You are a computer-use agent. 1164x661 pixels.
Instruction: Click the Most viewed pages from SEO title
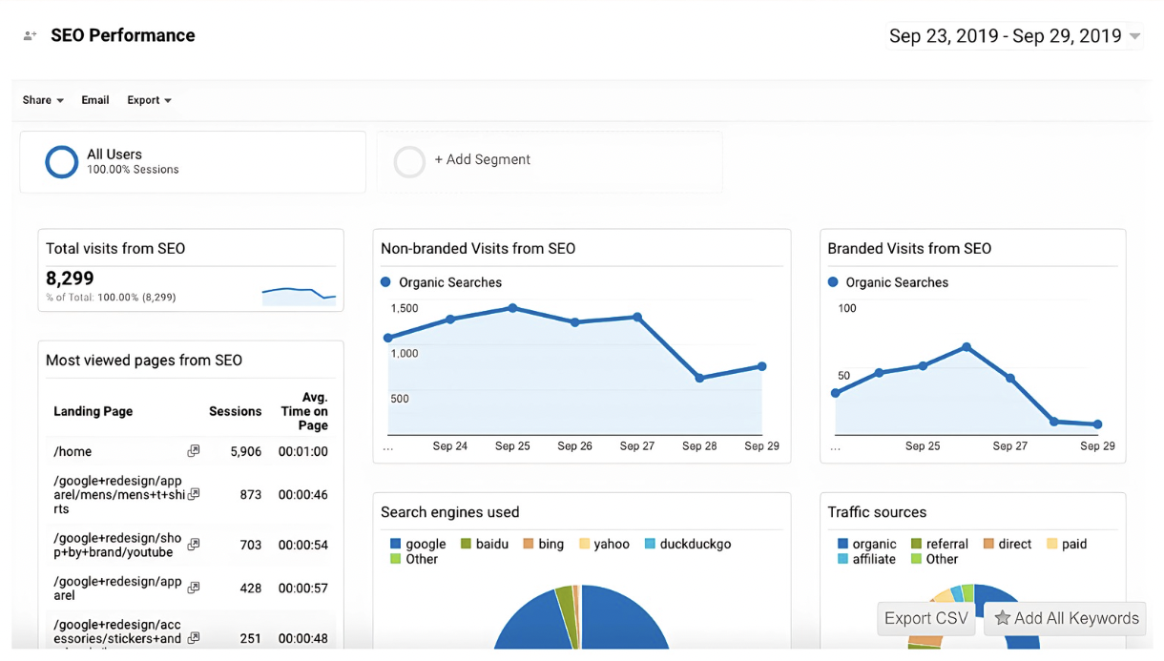pyautogui.click(x=144, y=361)
